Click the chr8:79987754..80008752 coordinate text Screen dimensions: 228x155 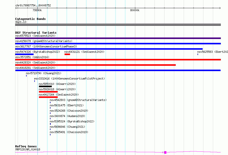coord(33,6)
